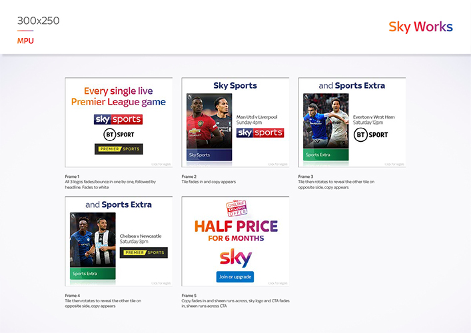
Task: Click green Sports Extra label in Frame 4
Action: (x=93, y=274)
